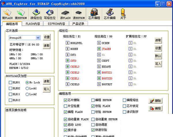Click the 芯片编辑 chip edit icon
This screenshot has width=173, height=137.
pyautogui.click(x=110, y=14)
